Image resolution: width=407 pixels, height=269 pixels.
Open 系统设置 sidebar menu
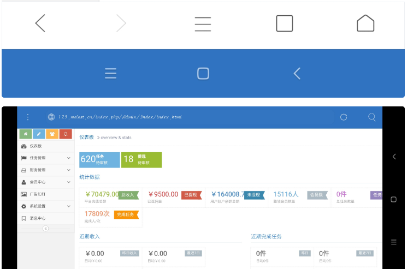pos(46,206)
